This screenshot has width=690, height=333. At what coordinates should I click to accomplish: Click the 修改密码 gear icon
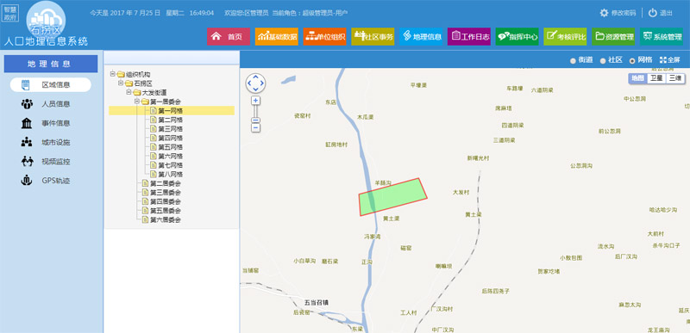tap(605, 13)
